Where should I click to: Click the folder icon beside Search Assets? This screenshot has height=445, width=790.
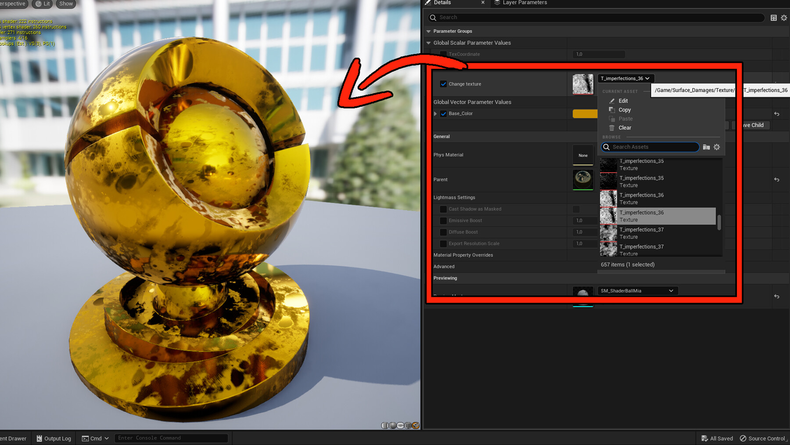(706, 147)
